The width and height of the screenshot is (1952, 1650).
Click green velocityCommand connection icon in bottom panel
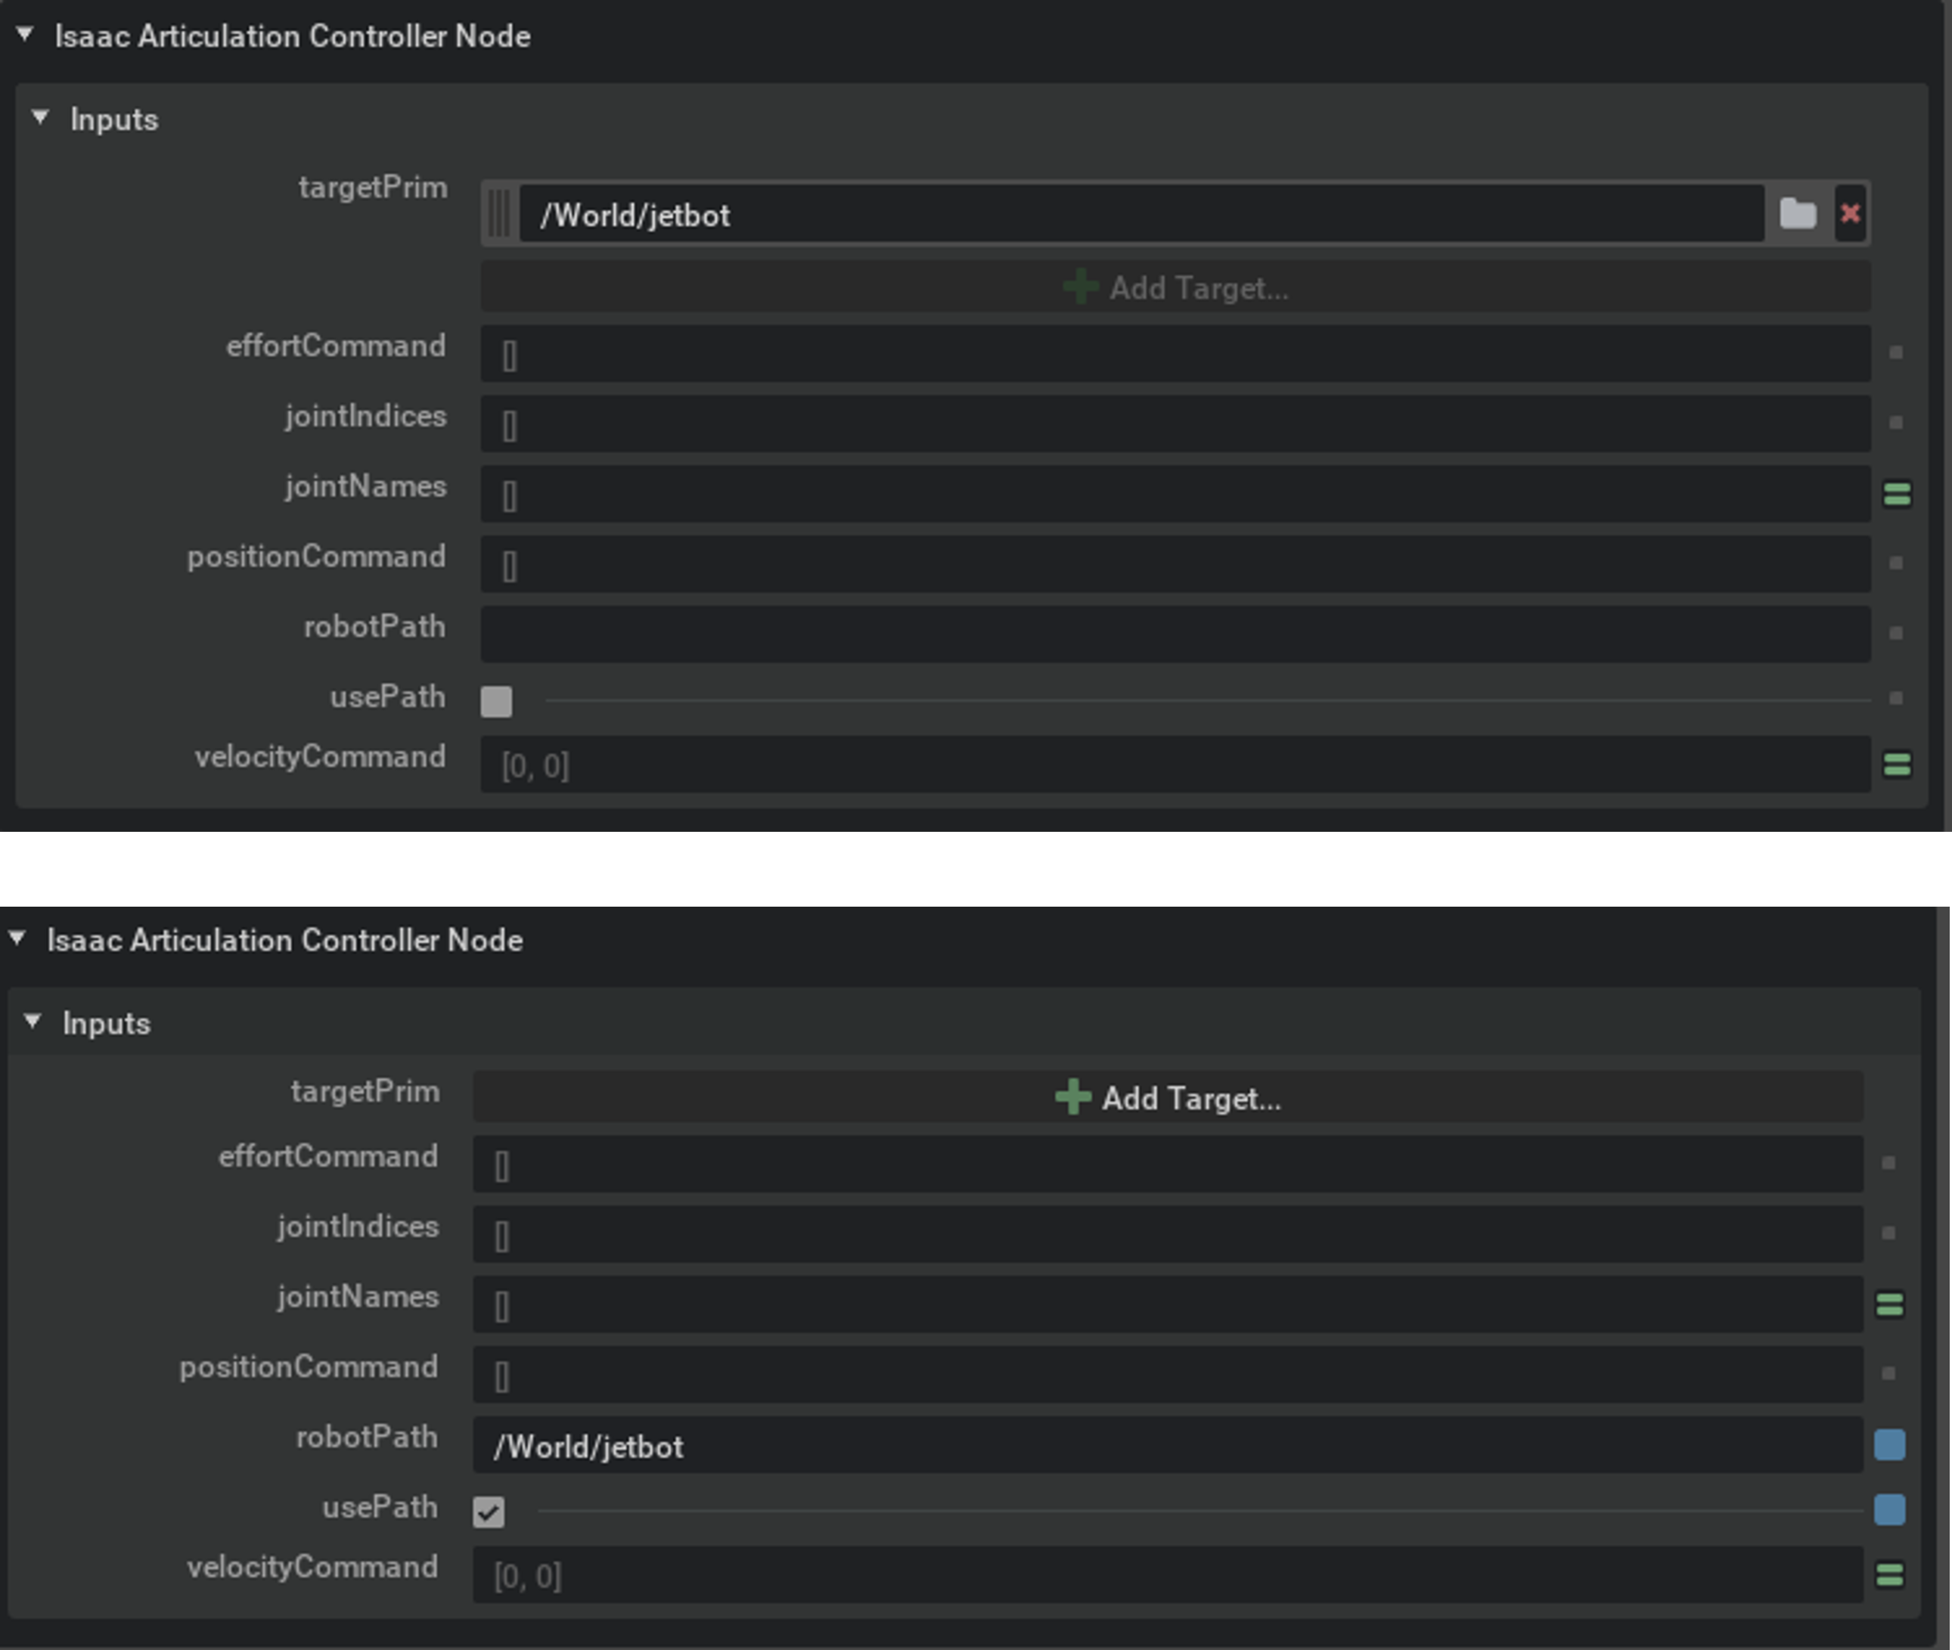point(1889,1574)
